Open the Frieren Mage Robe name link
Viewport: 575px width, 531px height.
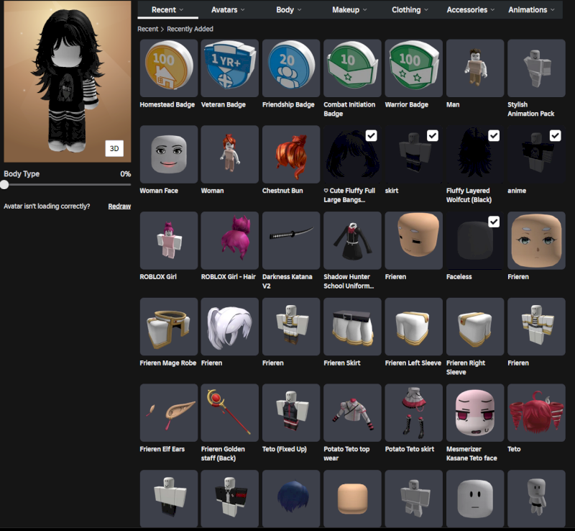[x=168, y=363]
